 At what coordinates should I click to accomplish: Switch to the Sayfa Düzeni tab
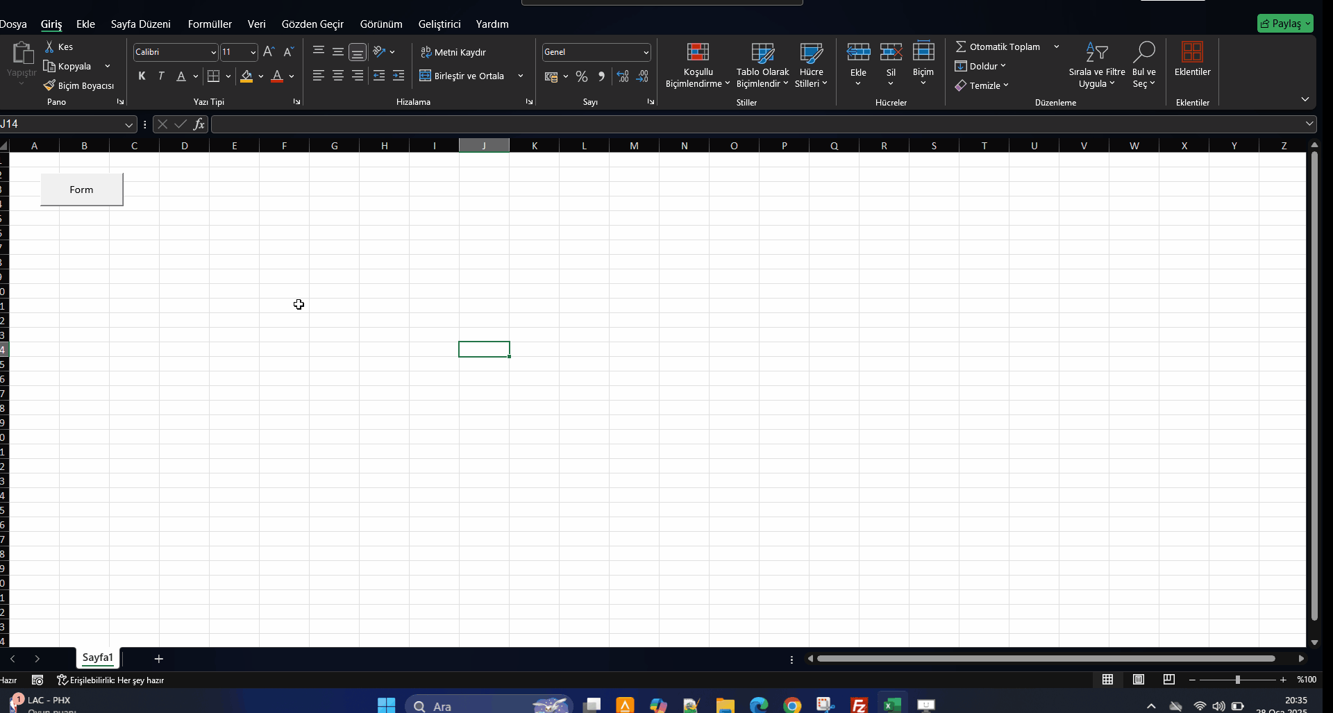(x=141, y=24)
